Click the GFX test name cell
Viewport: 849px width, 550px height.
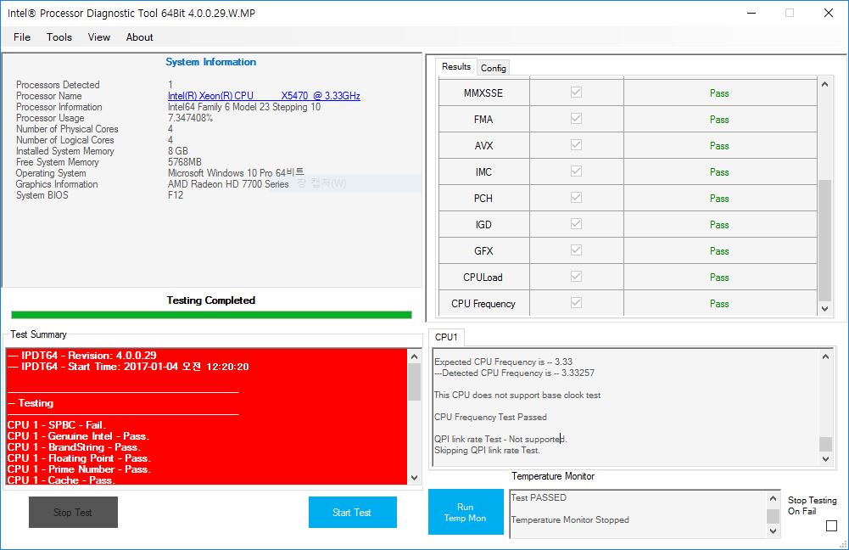point(483,251)
